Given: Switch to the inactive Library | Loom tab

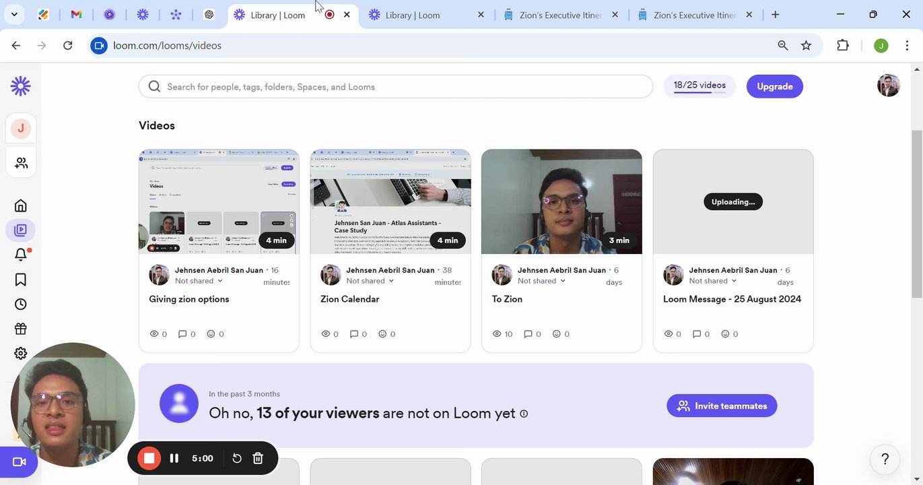Looking at the screenshot, I should pos(426,15).
